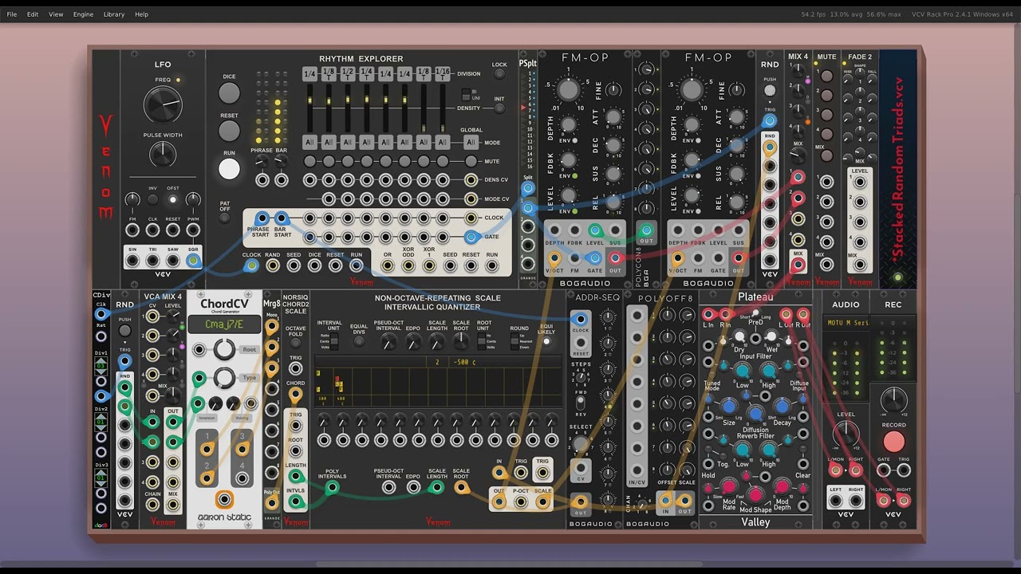
Task: Click the top RND PUSH button
Action: click(770, 91)
